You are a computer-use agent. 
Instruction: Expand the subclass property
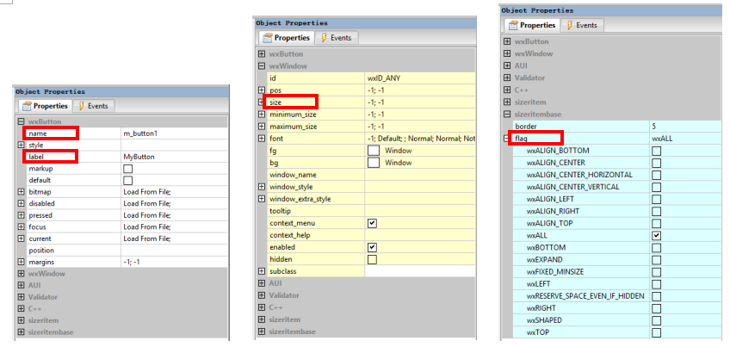click(262, 271)
